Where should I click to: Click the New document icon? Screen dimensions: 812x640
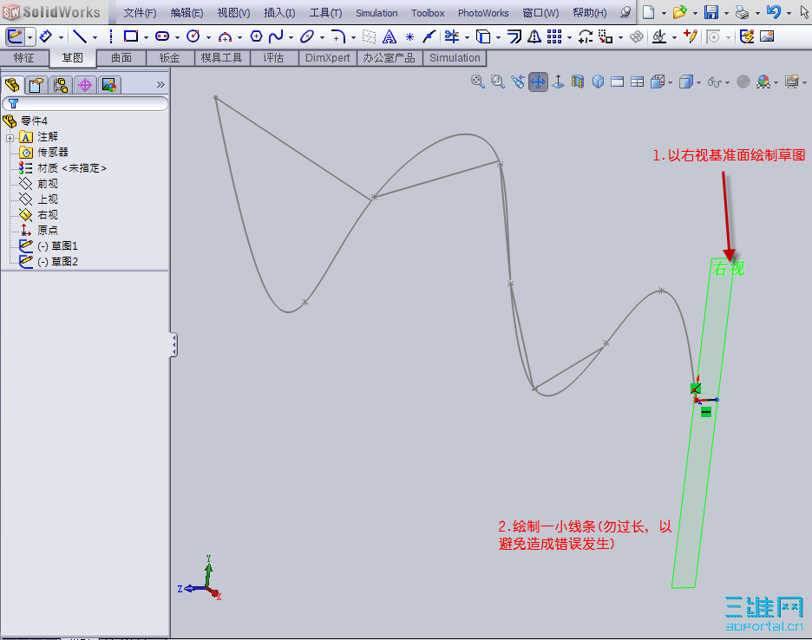pos(649,12)
